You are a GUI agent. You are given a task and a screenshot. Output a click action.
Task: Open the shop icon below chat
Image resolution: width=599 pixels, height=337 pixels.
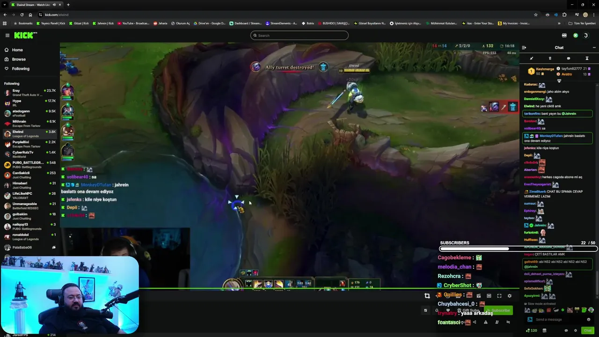pyautogui.click(x=544, y=330)
